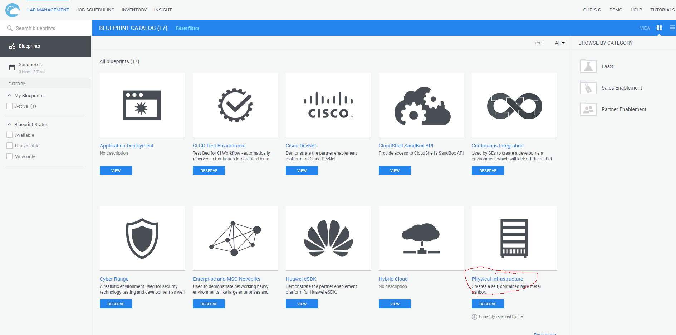Click the Search blueprints input field
The height and width of the screenshot is (335, 676).
pos(45,28)
